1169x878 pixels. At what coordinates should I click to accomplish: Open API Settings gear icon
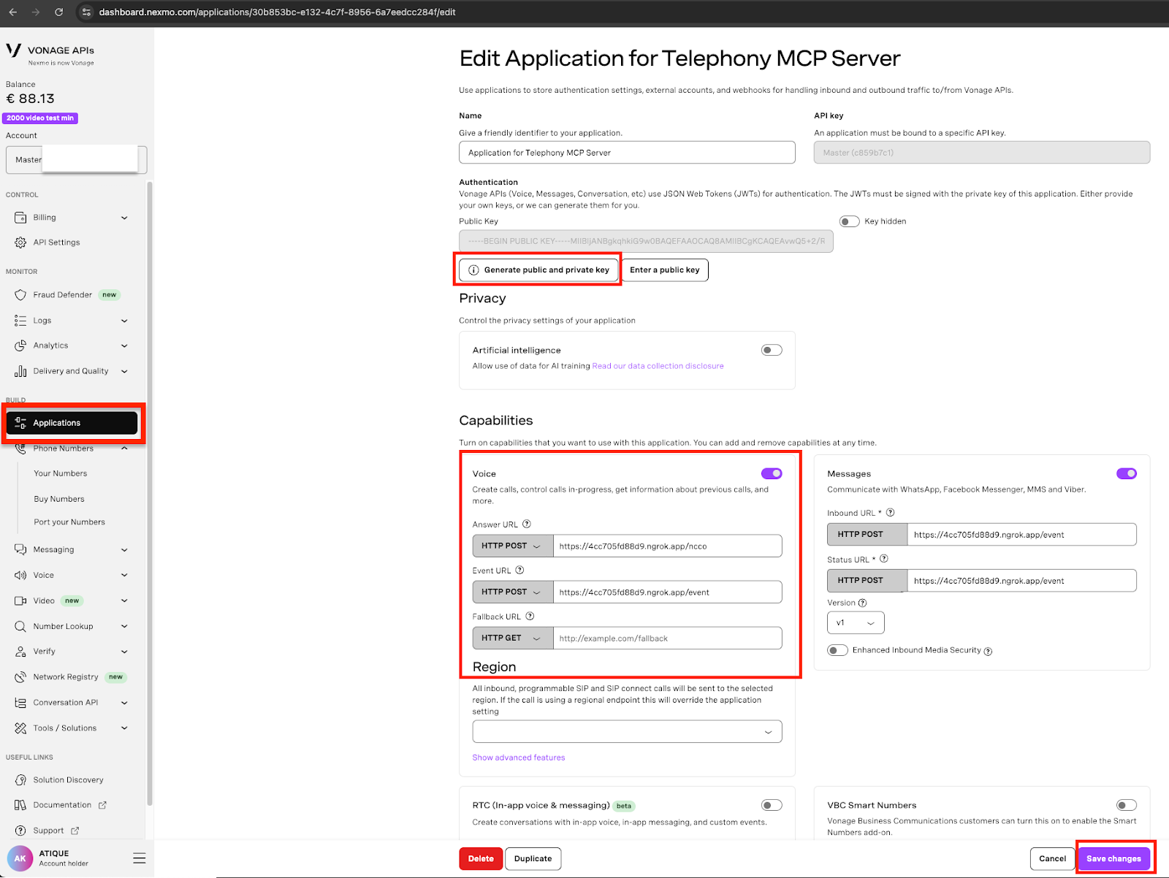tap(20, 243)
